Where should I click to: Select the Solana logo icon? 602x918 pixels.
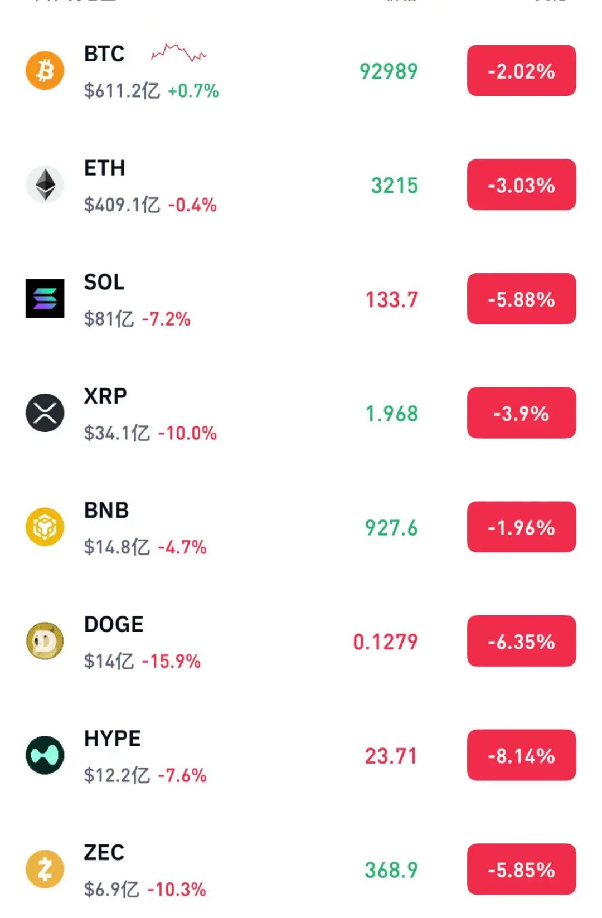pyautogui.click(x=45, y=299)
